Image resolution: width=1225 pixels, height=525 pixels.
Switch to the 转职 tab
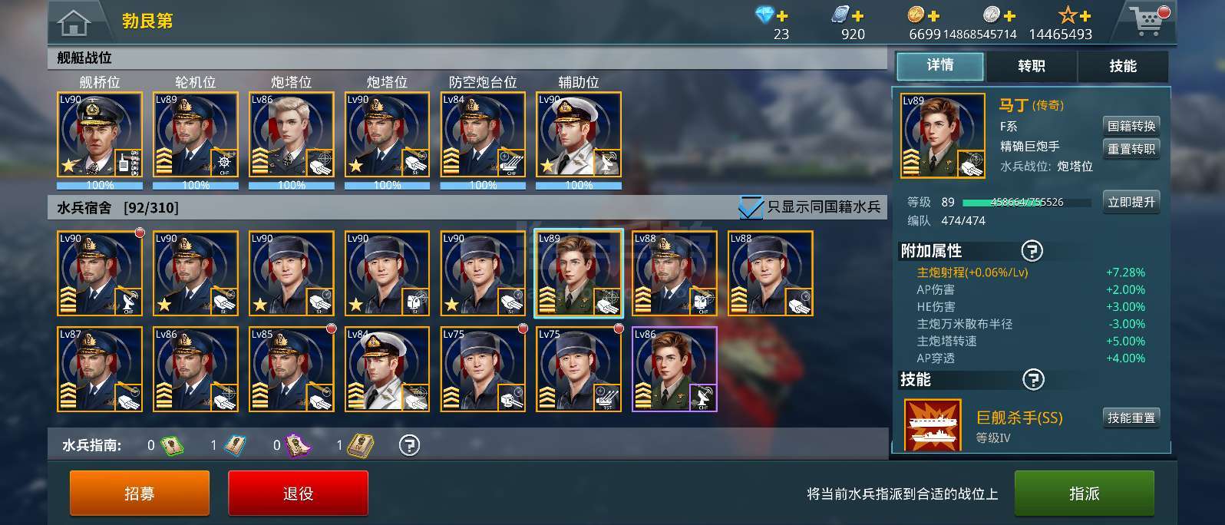(x=1032, y=66)
